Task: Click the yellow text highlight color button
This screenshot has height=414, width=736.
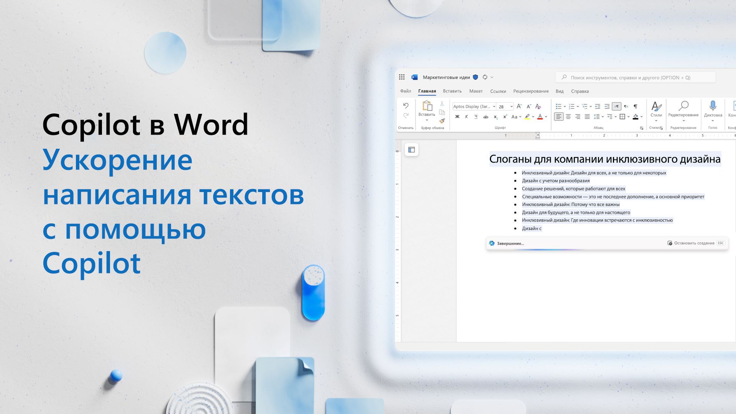Action: 527,117
